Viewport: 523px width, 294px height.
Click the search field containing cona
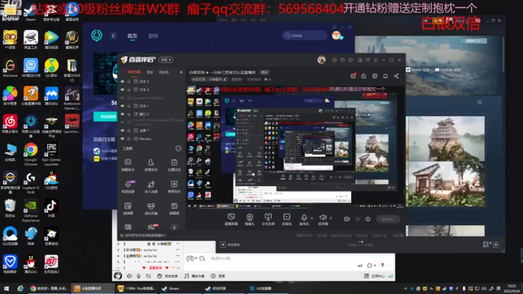[x=305, y=35]
